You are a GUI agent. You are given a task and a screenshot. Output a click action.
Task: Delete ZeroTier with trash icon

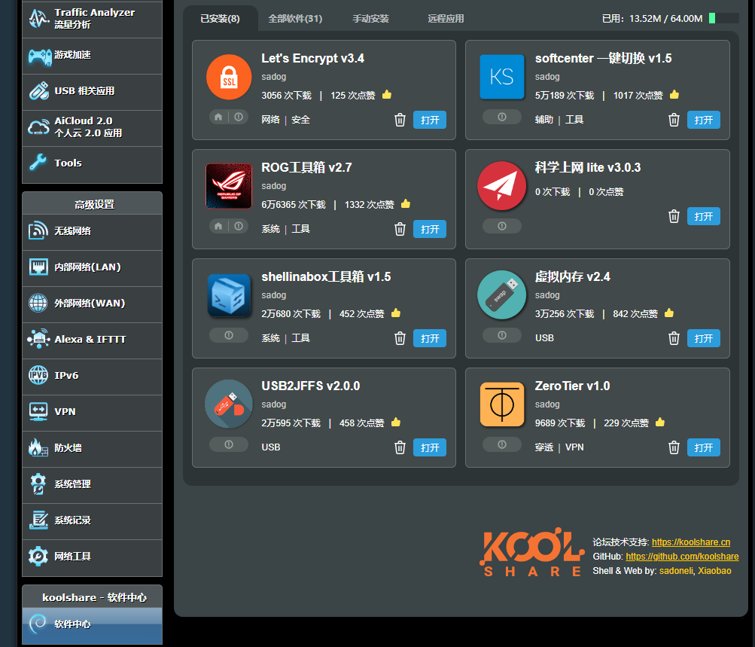(x=674, y=447)
